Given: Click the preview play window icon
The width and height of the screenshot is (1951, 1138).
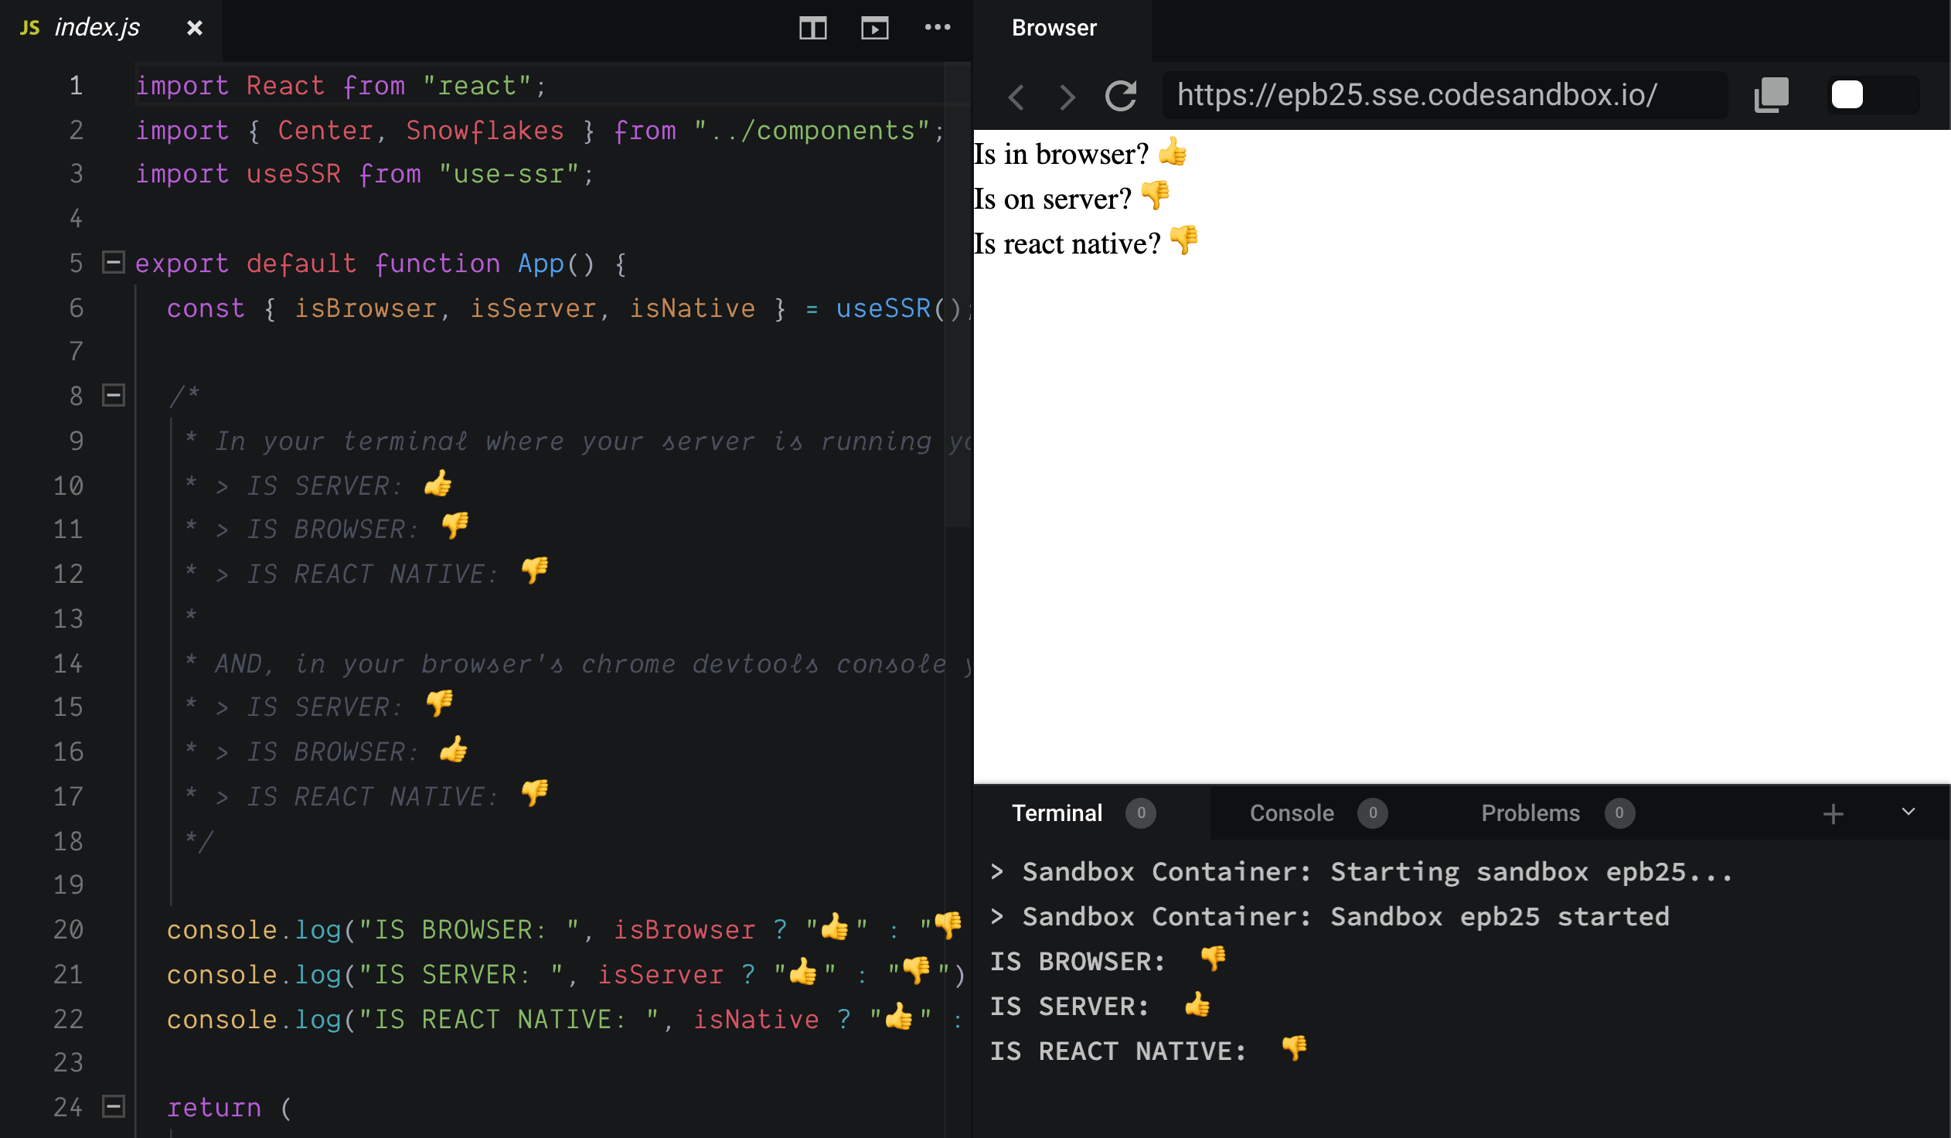Looking at the screenshot, I should tap(874, 29).
